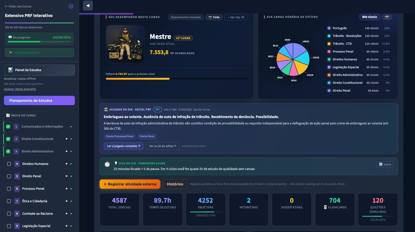
Task: Click the lightbulb icon next to Dica do Dia
Action: (116, 163)
